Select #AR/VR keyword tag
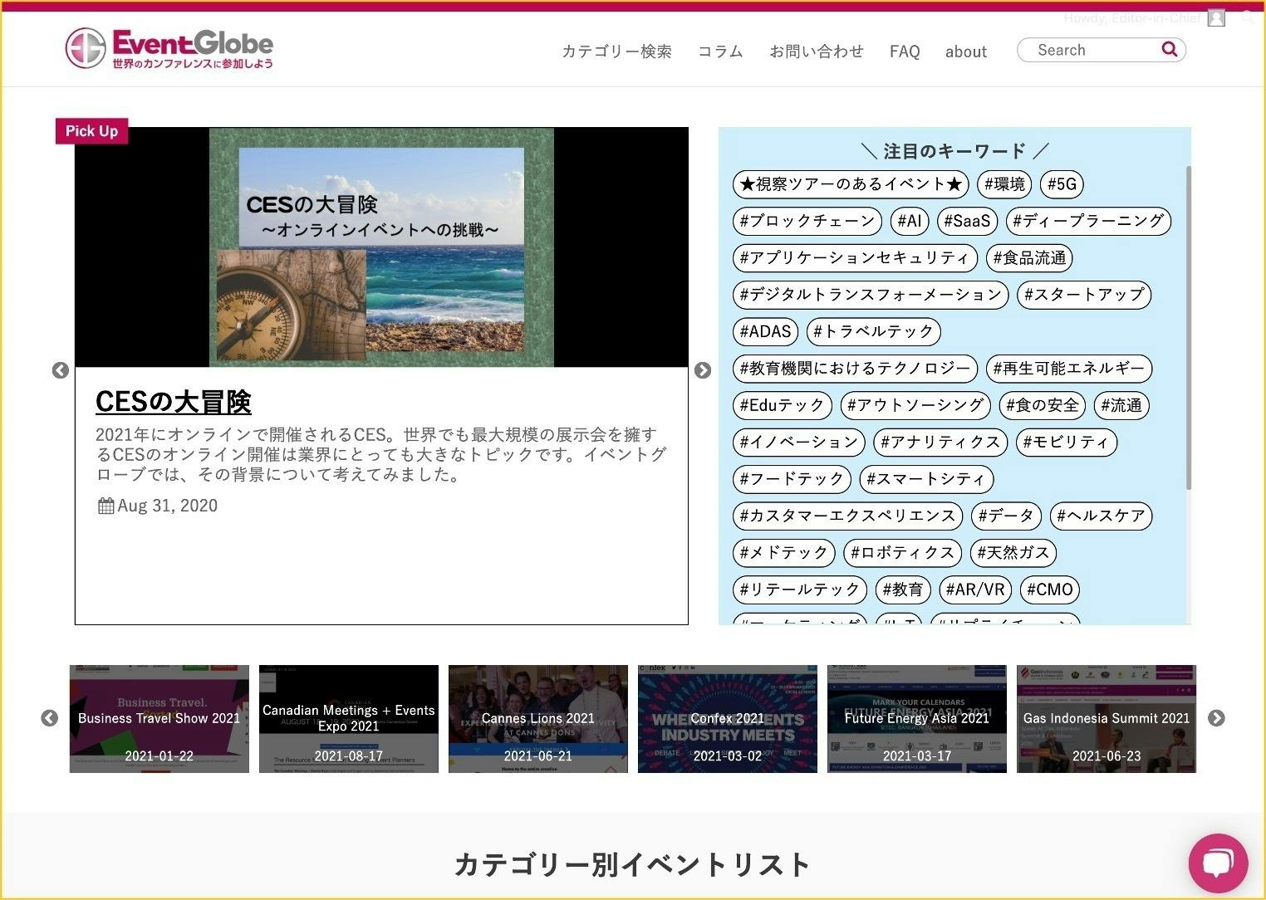This screenshot has width=1266, height=900. tap(975, 590)
